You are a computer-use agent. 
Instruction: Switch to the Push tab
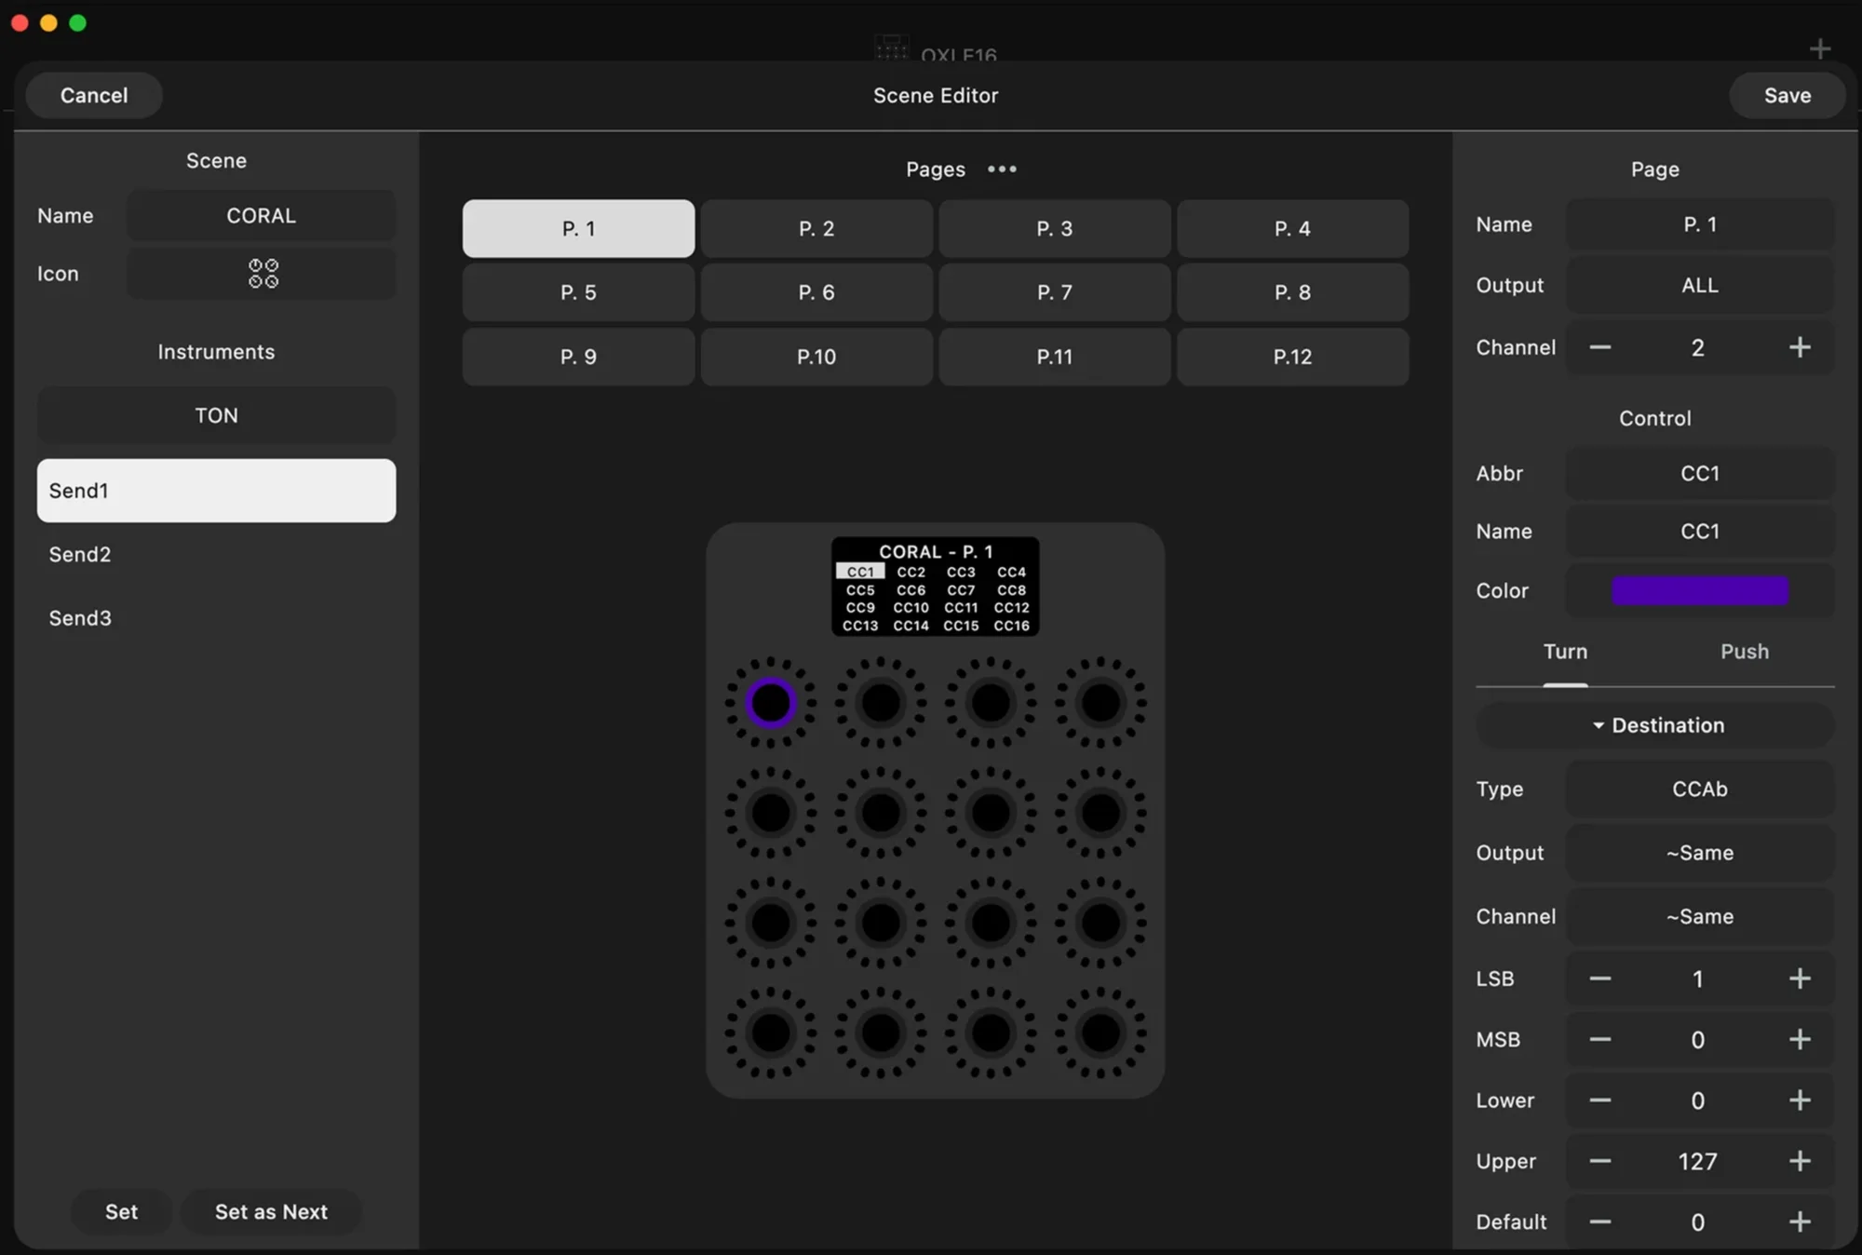point(1744,652)
